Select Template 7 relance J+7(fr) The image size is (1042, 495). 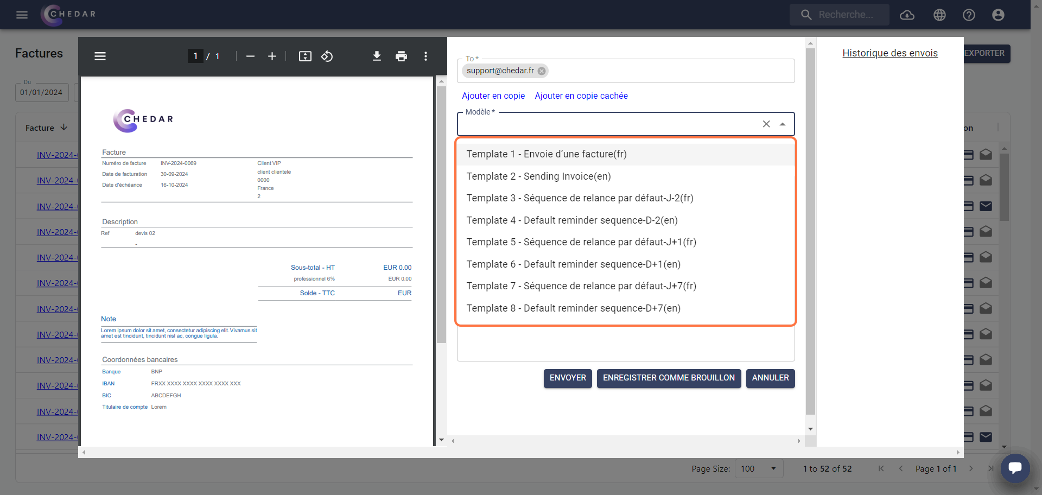[626, 286]
